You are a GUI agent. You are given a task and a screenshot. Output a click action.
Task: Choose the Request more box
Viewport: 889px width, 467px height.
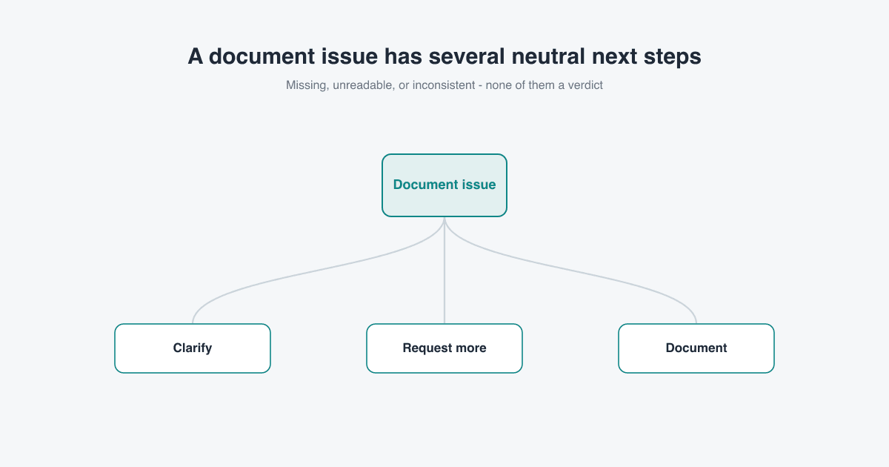click(x=444, y=348)
